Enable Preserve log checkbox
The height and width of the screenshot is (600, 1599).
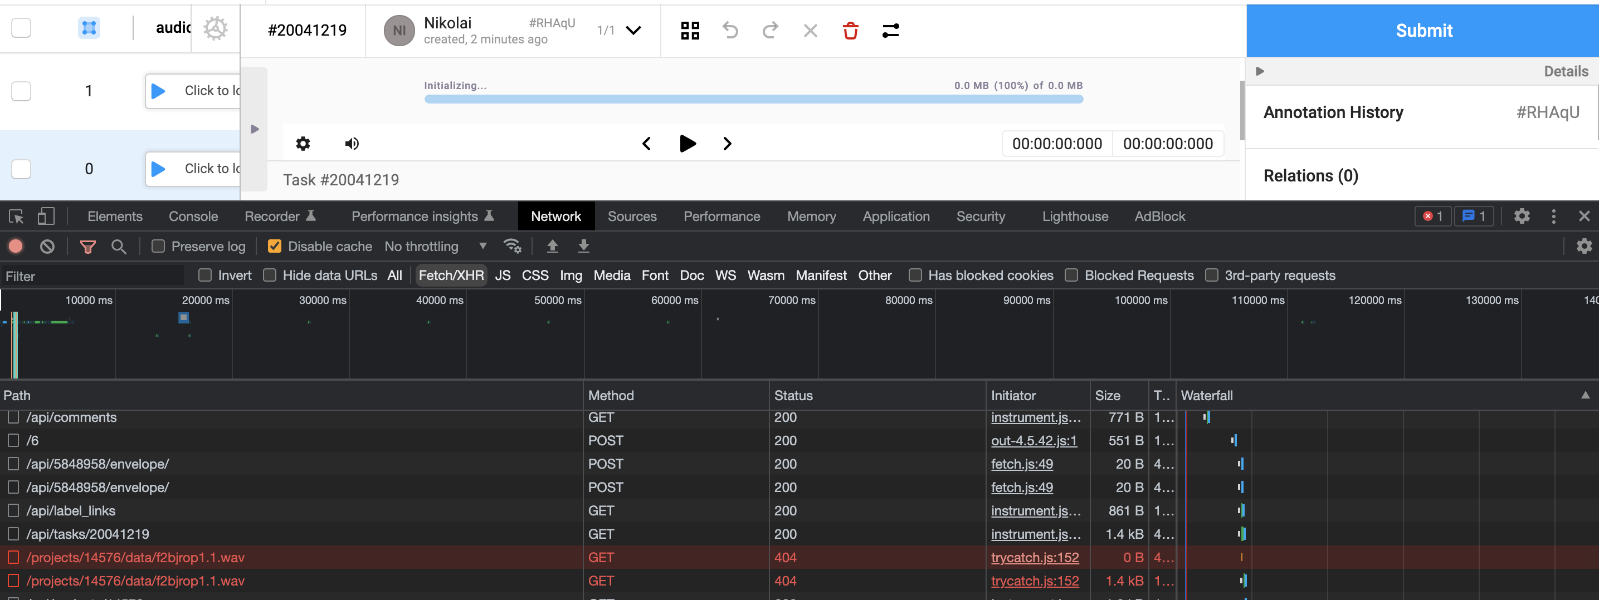[x=158, y=247]
